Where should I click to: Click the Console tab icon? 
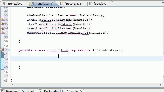click(64, 91)
